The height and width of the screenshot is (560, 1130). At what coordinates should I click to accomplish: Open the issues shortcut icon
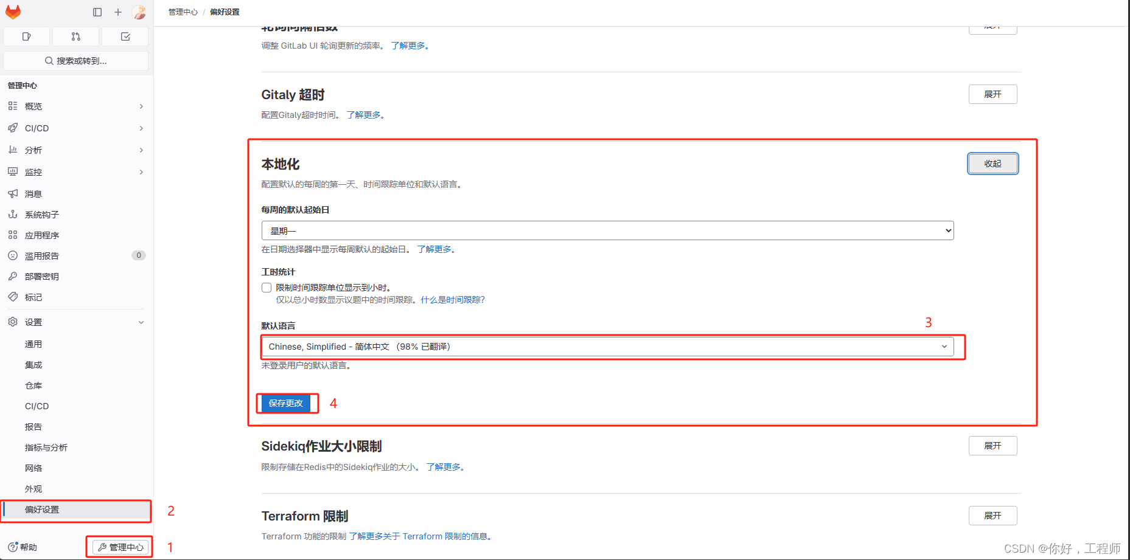pyautogui.click(x=26, y=36)
